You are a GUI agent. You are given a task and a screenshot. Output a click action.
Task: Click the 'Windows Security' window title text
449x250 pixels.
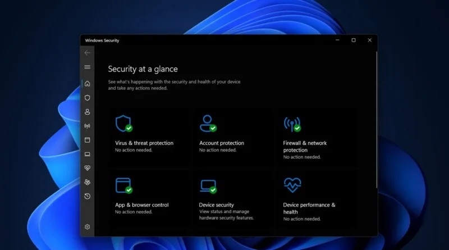(102, 40)
